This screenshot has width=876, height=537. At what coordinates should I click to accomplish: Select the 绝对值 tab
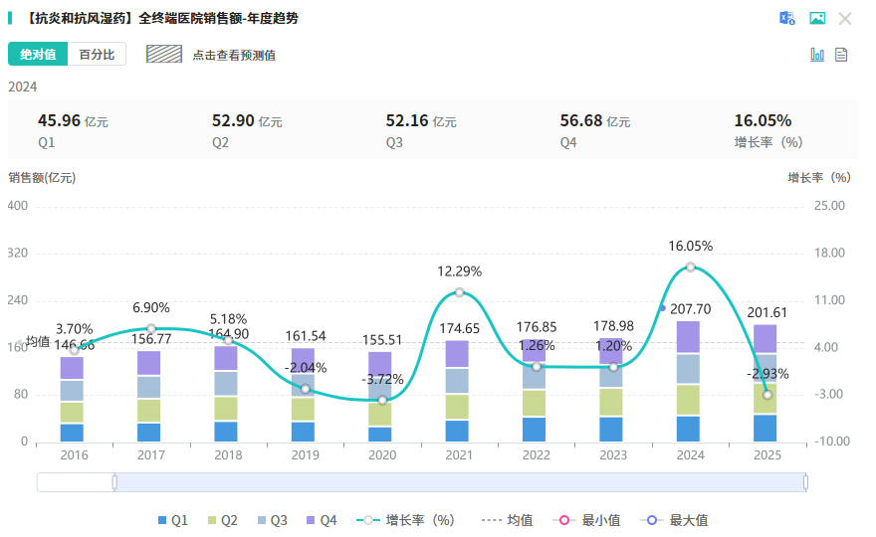click(x=38, y=55)
